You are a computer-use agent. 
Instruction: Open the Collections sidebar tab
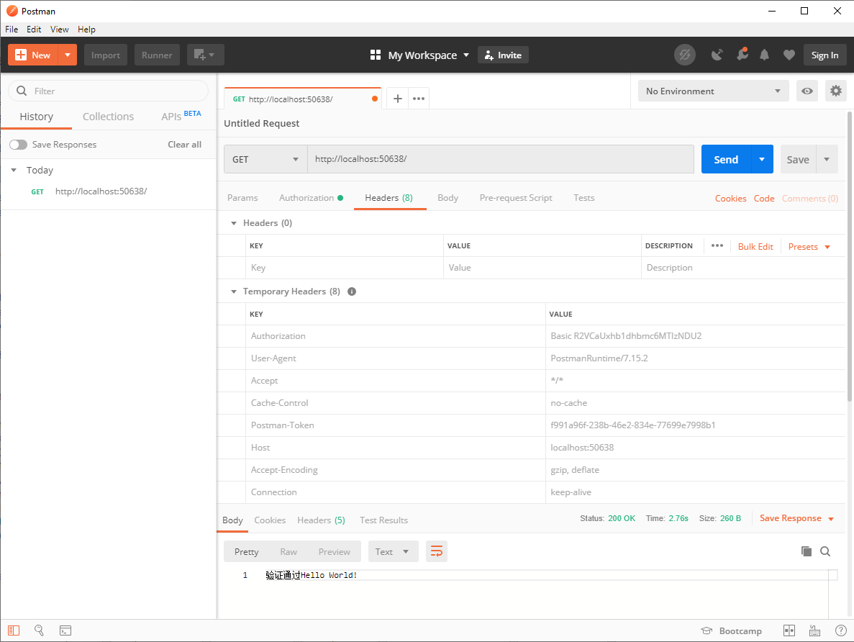coord(108,117)
